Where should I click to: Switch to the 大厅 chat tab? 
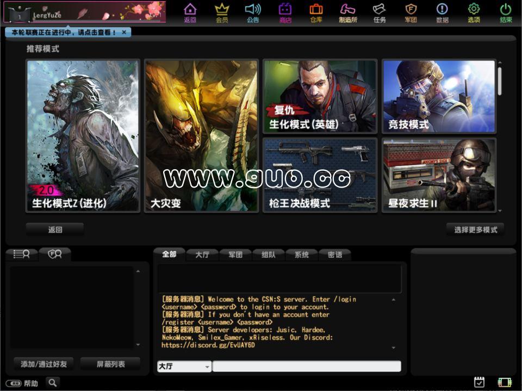click(x=202, y=255)
